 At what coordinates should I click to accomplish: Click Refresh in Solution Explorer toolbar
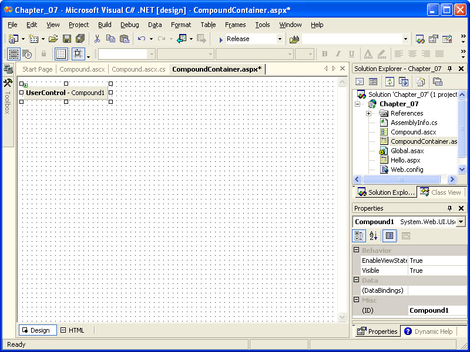tap(390, 82)
